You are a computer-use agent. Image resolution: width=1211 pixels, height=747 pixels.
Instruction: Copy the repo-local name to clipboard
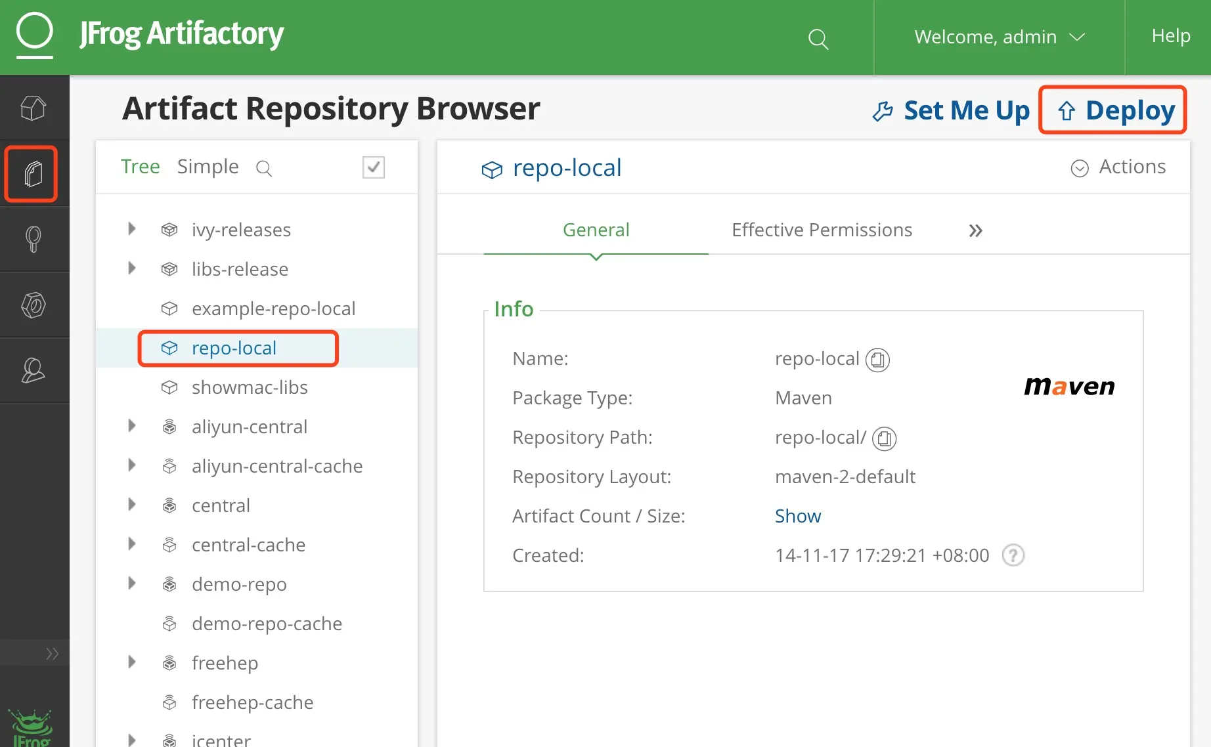[x=877, y=360]
